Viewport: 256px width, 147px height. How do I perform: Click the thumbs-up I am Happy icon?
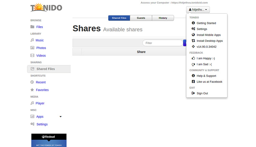193,58
